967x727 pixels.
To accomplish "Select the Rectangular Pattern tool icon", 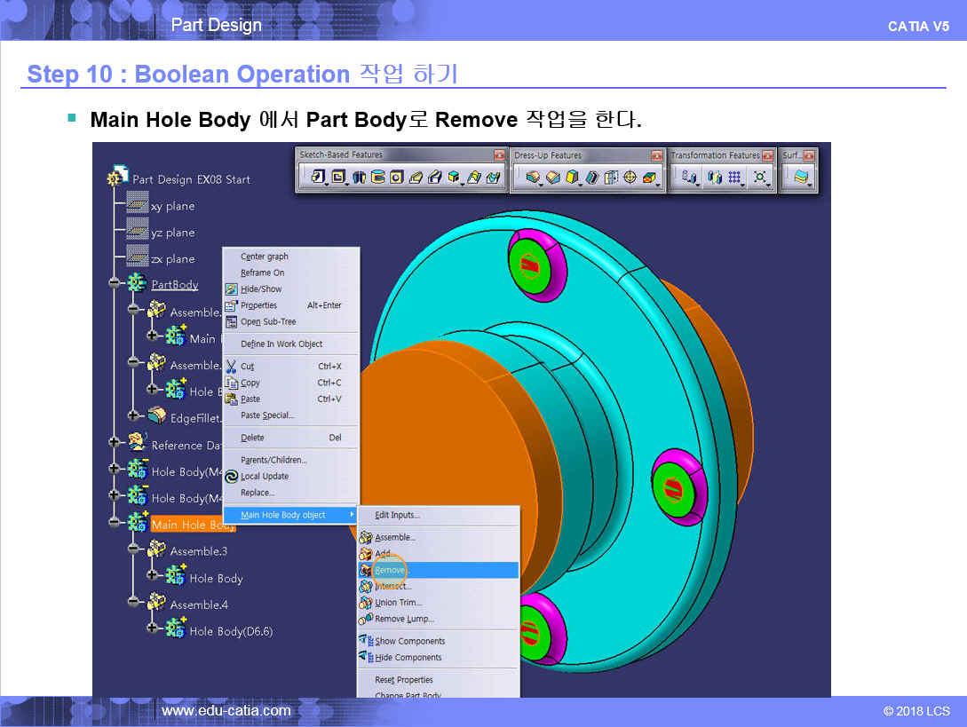I will pyautogui.click(x=735, y=178).
